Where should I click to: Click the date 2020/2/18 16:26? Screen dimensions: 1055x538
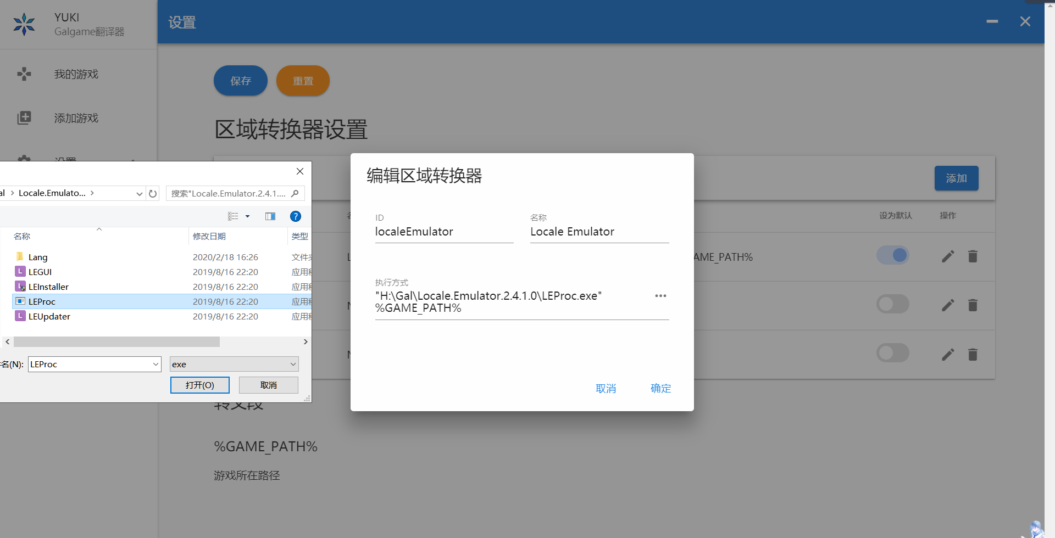coord(225,257)
